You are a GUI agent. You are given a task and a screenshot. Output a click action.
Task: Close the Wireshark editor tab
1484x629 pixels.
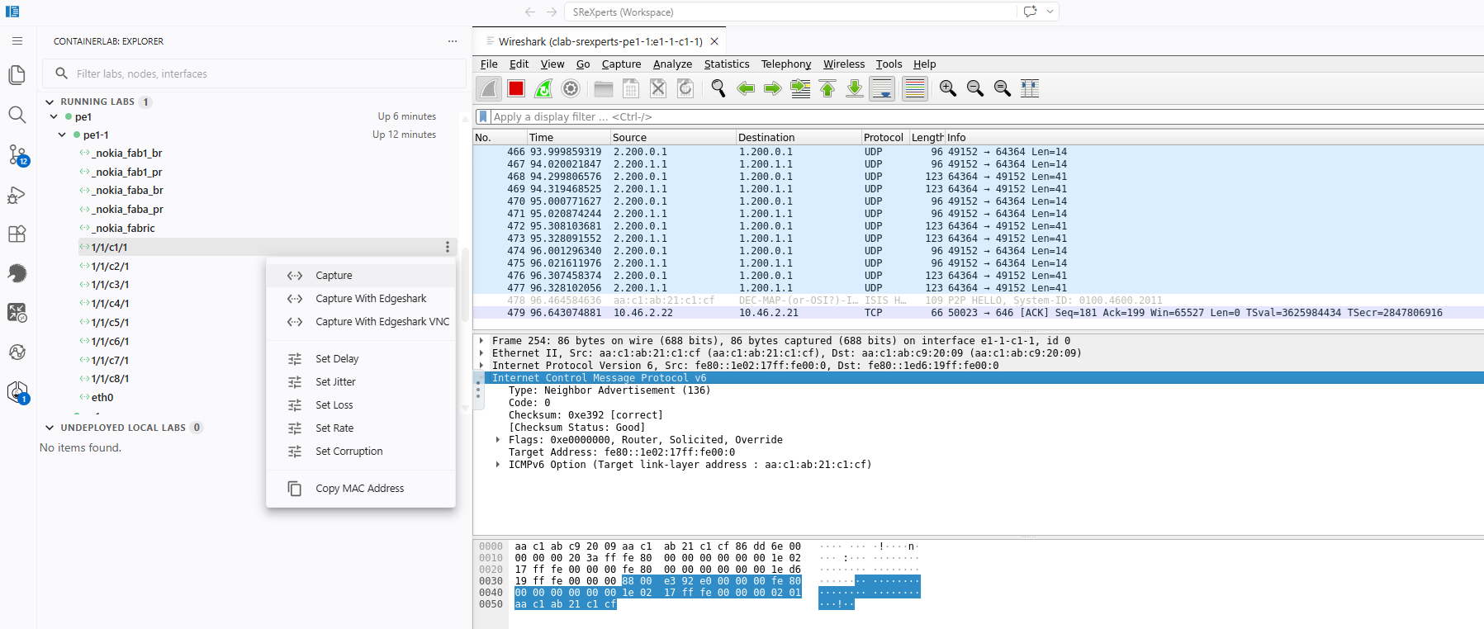714,41
